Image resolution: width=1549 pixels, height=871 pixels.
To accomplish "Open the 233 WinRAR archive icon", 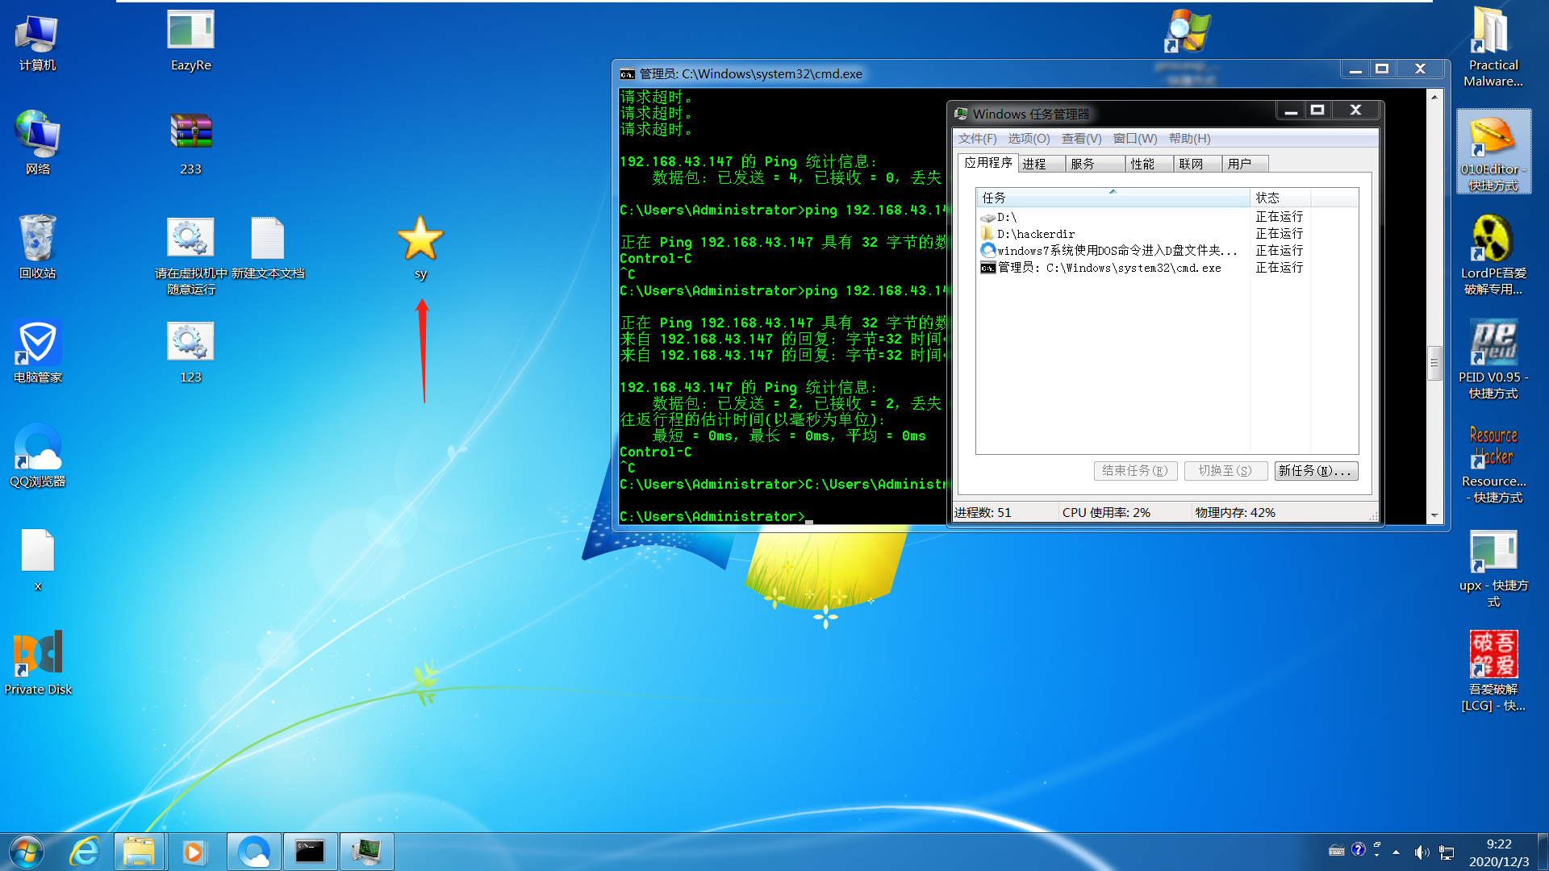I will (190, 132).
